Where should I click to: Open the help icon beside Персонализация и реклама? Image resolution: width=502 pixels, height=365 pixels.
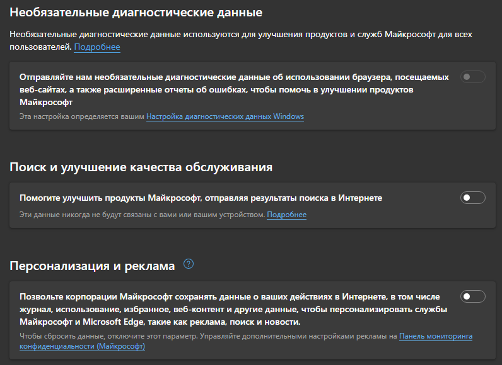point(189,264)
